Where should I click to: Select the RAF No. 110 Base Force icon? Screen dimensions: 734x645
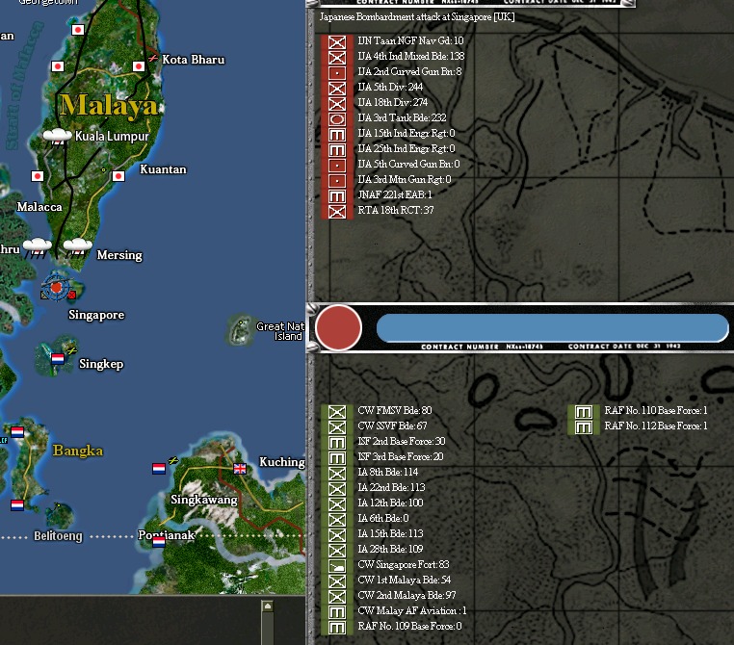pyautogui.click(x=584, y=412)
